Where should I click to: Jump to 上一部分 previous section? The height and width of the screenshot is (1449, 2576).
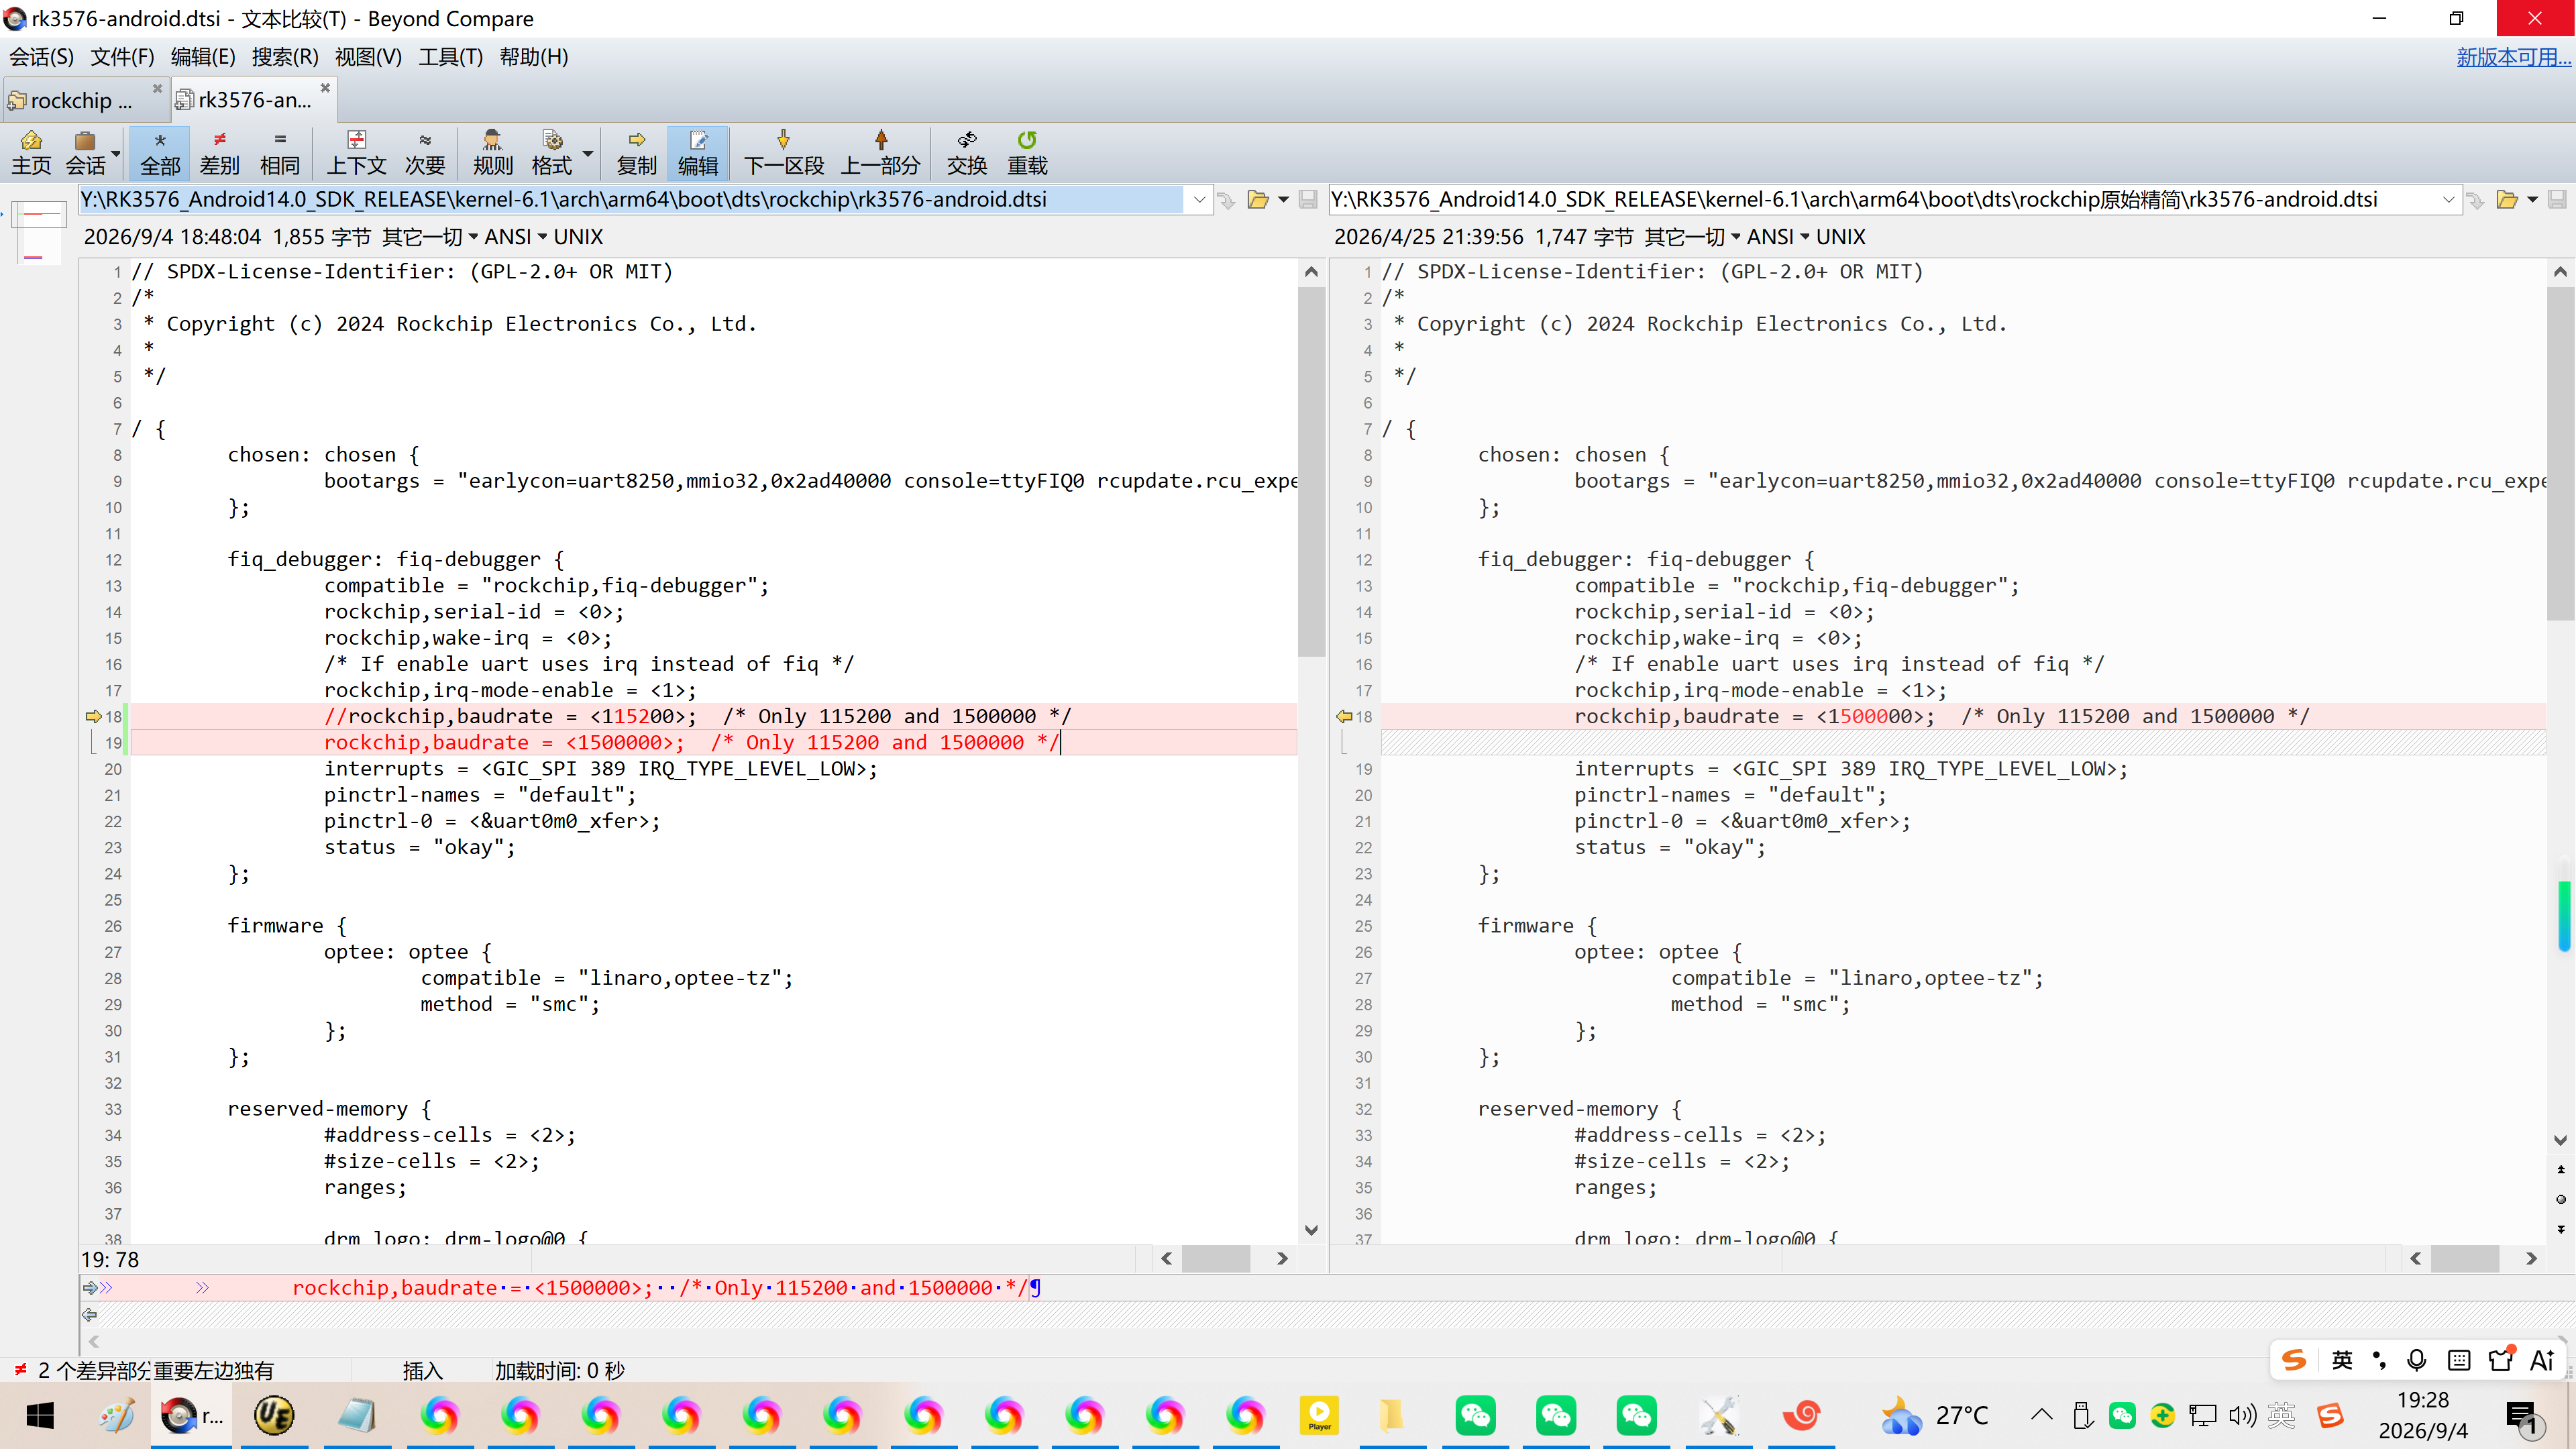pyautogui.click(x=880, y=153)
